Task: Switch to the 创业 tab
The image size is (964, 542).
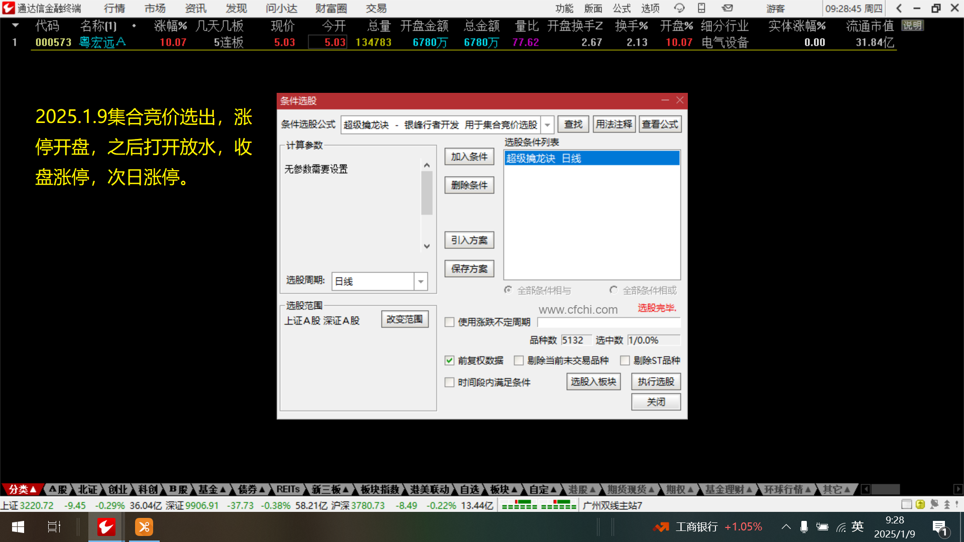Action: pos(117,489)
